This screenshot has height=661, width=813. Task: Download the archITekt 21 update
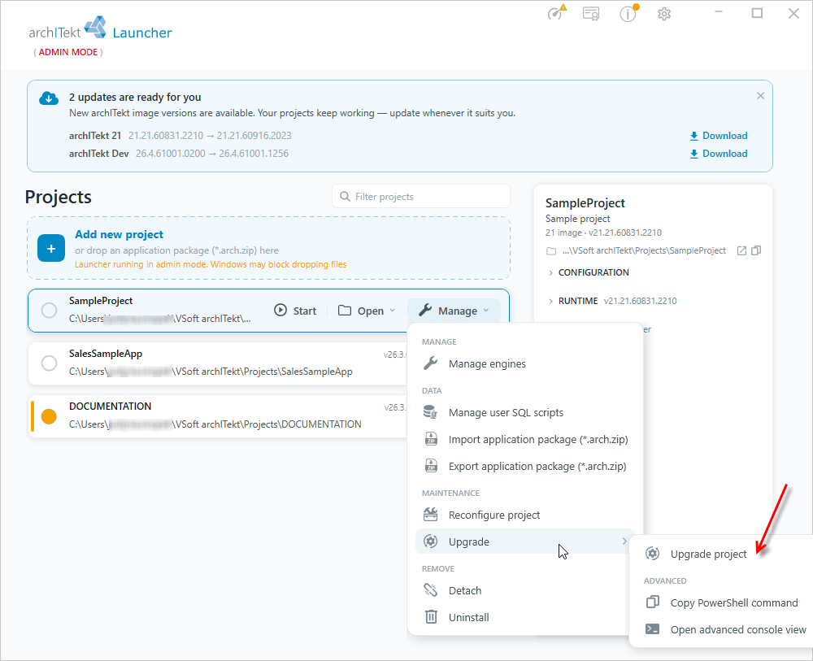pyautogui.click(x=719, y=136)
